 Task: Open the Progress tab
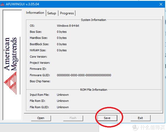[x=67, y=13]
